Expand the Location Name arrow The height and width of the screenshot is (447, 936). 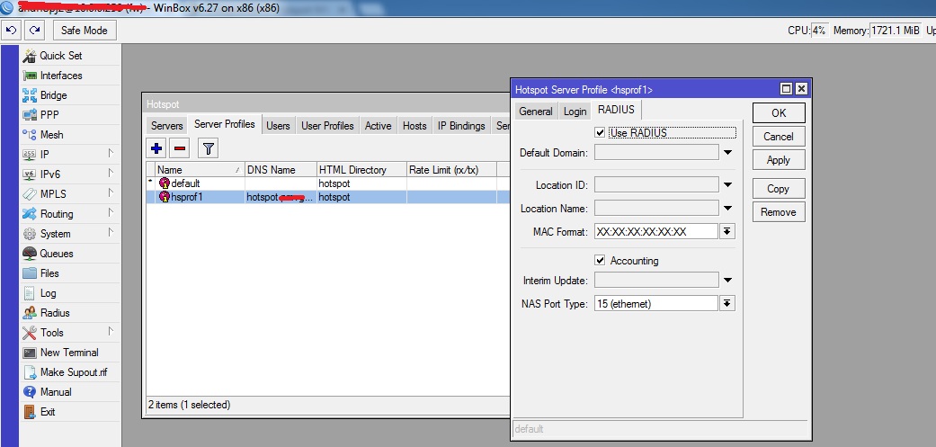(727, 209)
